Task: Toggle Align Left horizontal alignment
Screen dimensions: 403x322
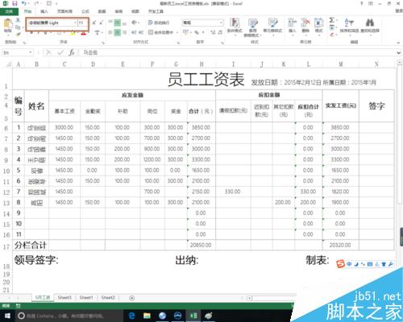Action: click(x=110, y=32)
